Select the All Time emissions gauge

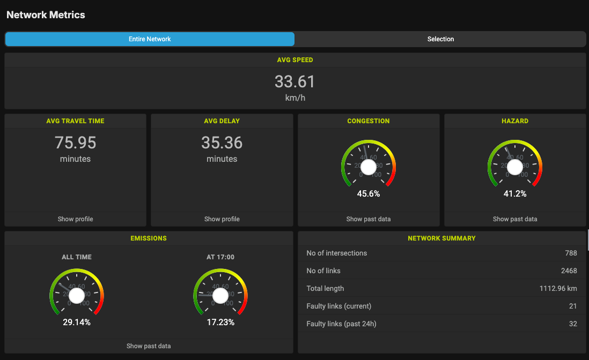pos(76,294)
